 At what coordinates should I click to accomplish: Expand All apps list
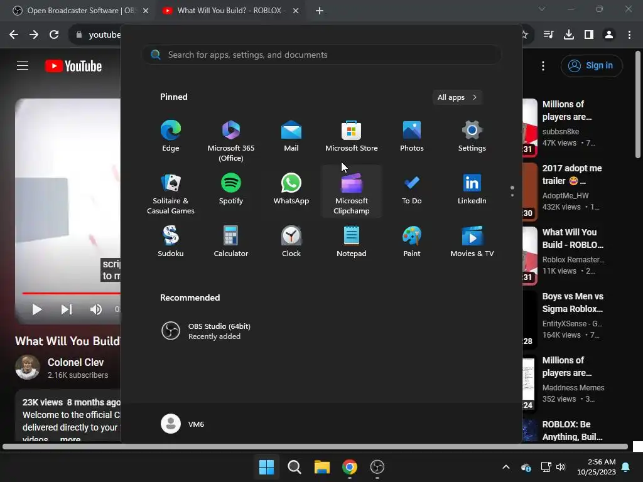[x=457, y=97]
